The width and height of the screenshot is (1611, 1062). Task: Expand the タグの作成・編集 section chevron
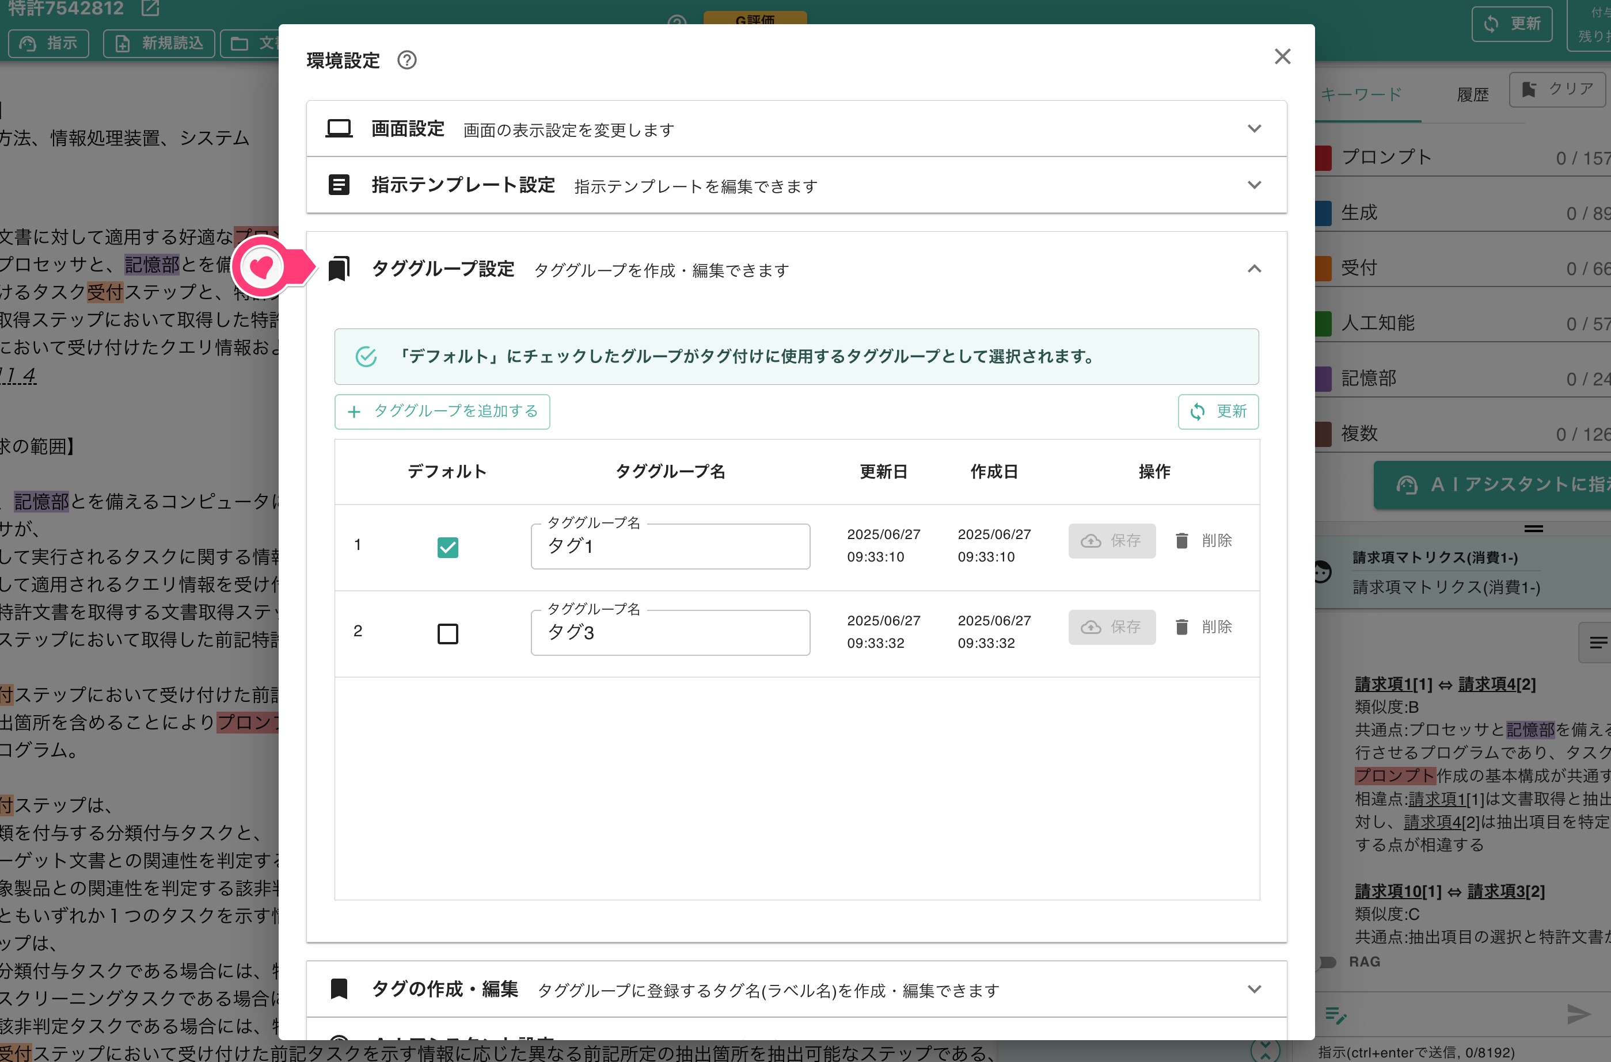(x=1254, y=989)
